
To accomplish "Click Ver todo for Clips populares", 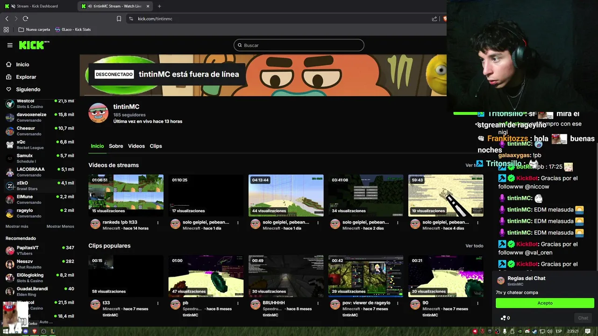I will pyautogui.click(x=474, y=246).
